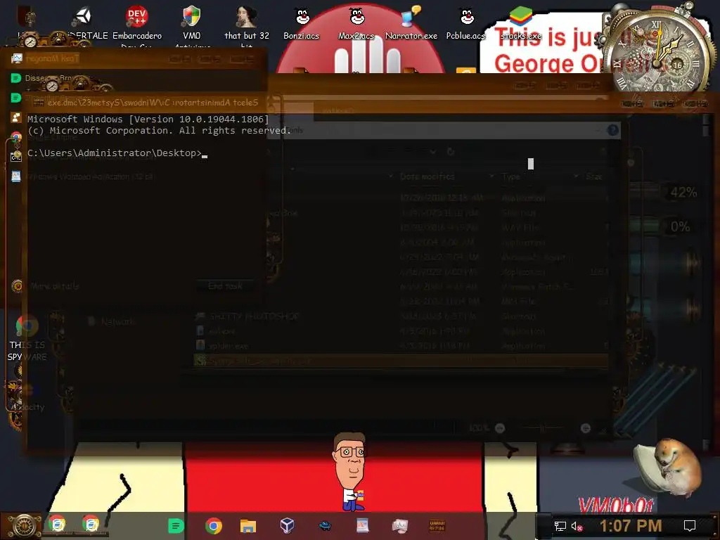The image size is (720, 540).
Task: Click the command prompt title bar icon
Action: point(39,103)
